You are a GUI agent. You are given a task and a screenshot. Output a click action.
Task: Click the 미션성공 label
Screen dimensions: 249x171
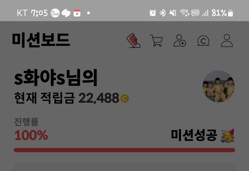(194, 135)
